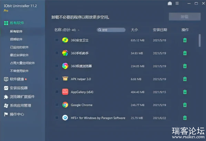The width and height of the screenshot is (206, 141).
Task: Click trash icon for HFS+ for Windows
Action: click(185, 118)
